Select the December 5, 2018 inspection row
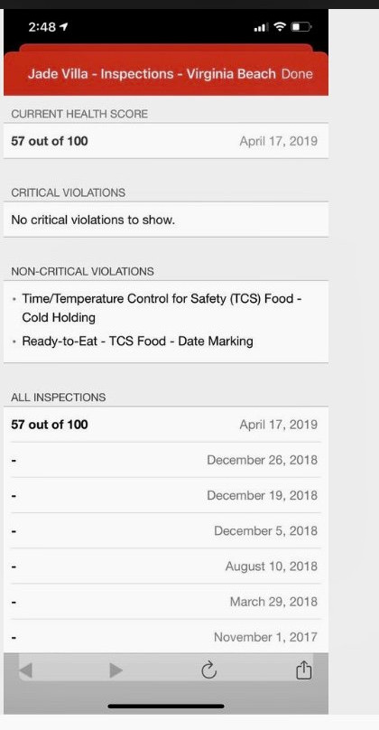The image size is (379, 730). click(x=166, y=530)
